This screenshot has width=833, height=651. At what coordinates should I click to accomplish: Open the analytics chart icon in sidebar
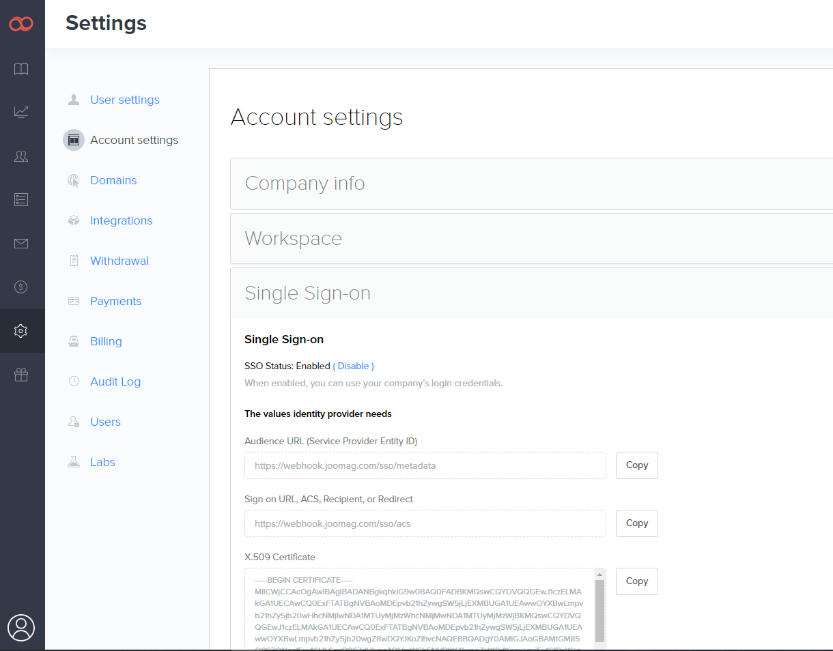pos(21,112)
